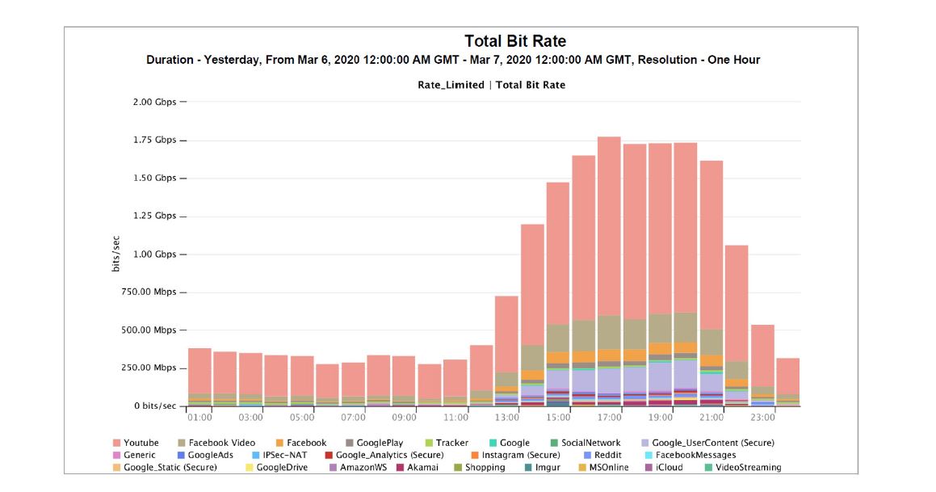936x492 pixels.
Task: Toggle the Youtube series in the legend
Action: [x=141, y=443]
